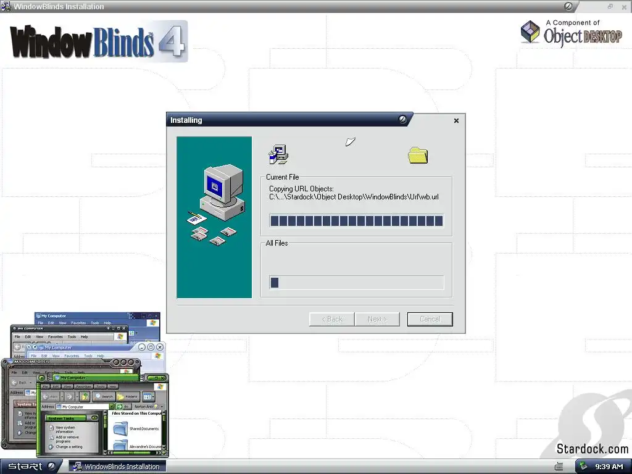Click the Next > button
The height and width of the screenshot is (474, 632).
point(377,319)
